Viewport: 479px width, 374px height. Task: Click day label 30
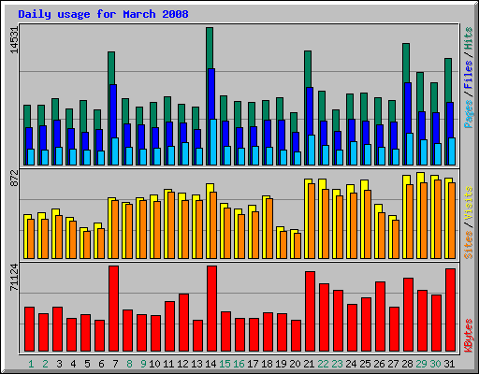pyautogui.click(x=435, y=364)
